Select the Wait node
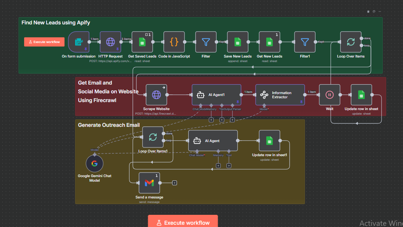 coord(330,94)
